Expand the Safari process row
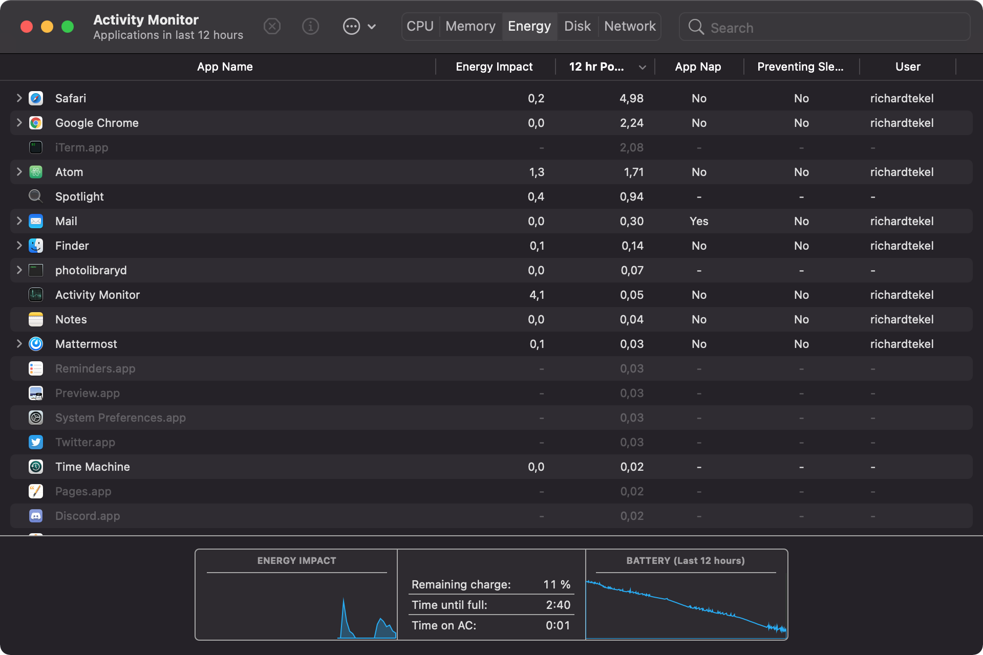Image resolution: width=983 pixels, height=655 pixels. pyautogui.click(x=19, y=98)
